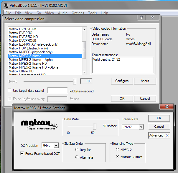Click codec list scroll down arrow
Image resolution: width=178 pixels, height=173 pixels.
click(x=84, y=72)
